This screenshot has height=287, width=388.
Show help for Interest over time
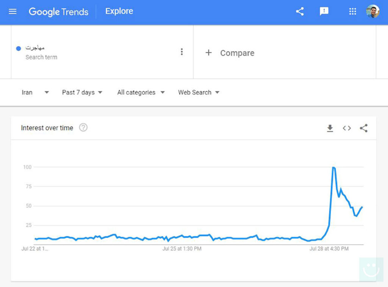point(83,128)
